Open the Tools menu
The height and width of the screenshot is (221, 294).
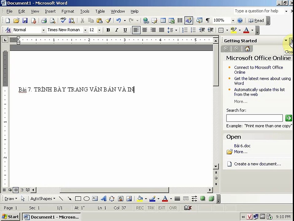85,11
